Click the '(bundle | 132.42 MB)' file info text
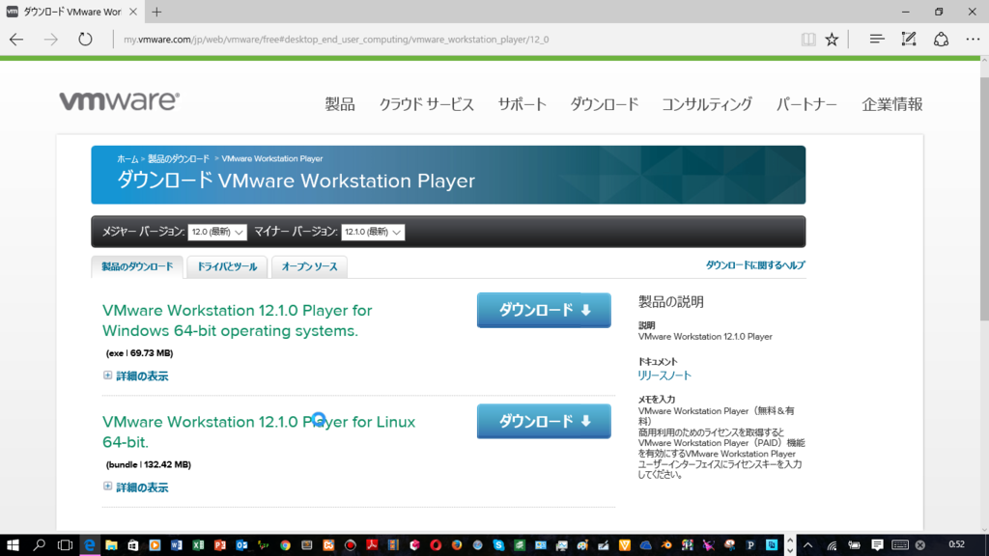 coord(148,464)
